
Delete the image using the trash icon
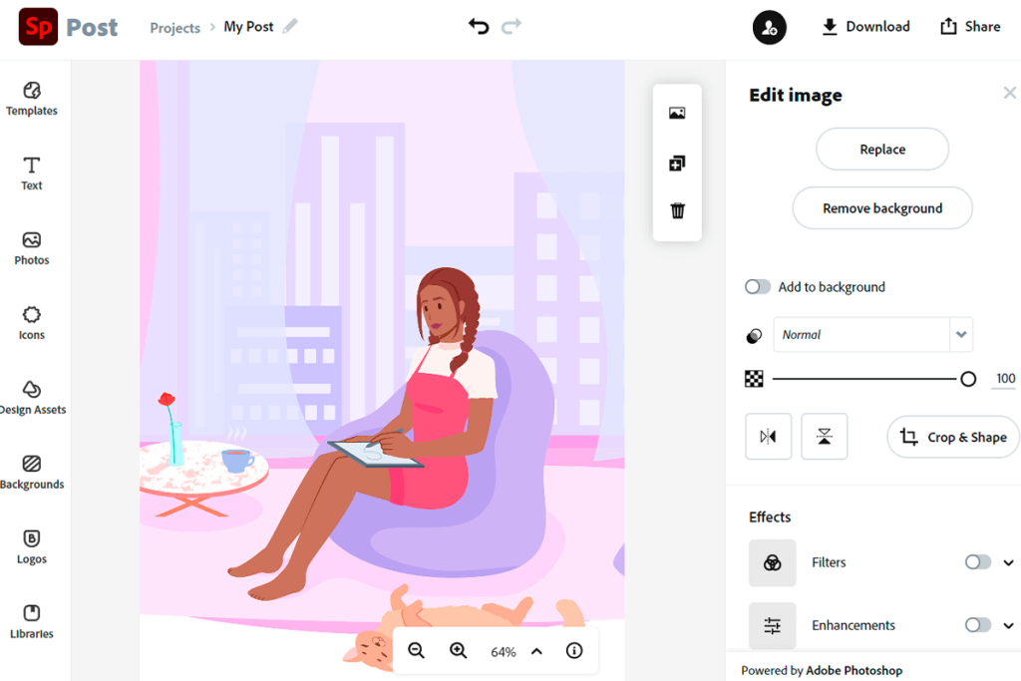[677, 210]
